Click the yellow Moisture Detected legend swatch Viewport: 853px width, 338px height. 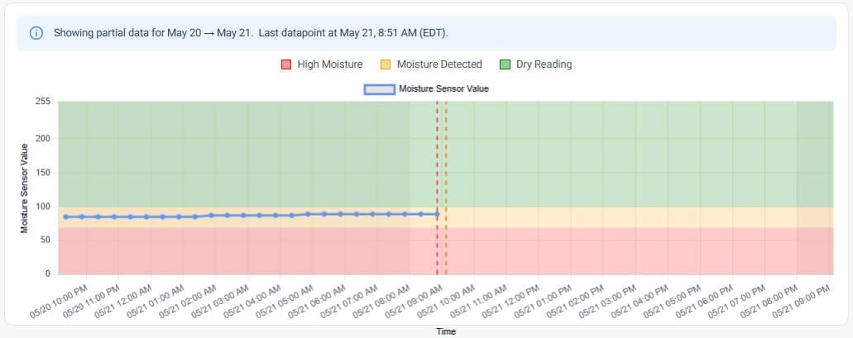pos(386,64)
